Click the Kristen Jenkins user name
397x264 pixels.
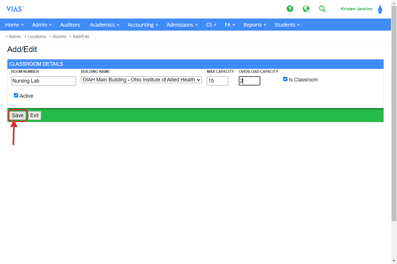pos(356,9)
